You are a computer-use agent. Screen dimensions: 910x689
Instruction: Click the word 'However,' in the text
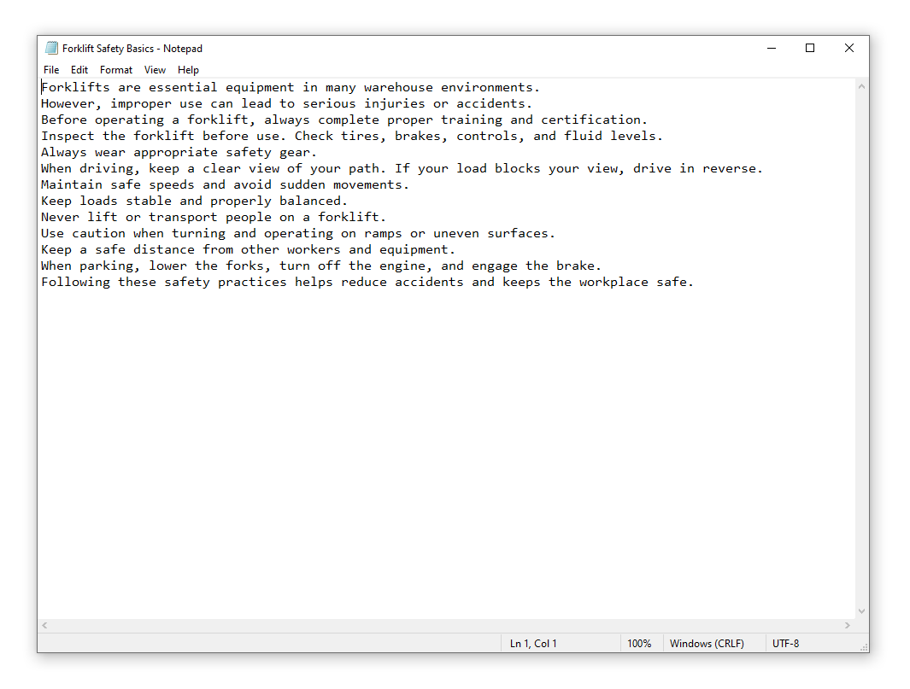[x=72, y=104]
